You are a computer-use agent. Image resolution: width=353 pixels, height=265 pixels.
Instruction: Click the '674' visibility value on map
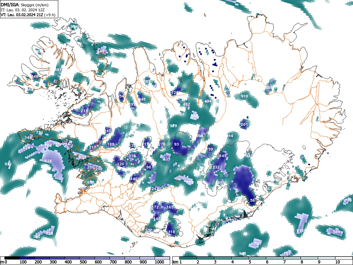tap(26, 148)
